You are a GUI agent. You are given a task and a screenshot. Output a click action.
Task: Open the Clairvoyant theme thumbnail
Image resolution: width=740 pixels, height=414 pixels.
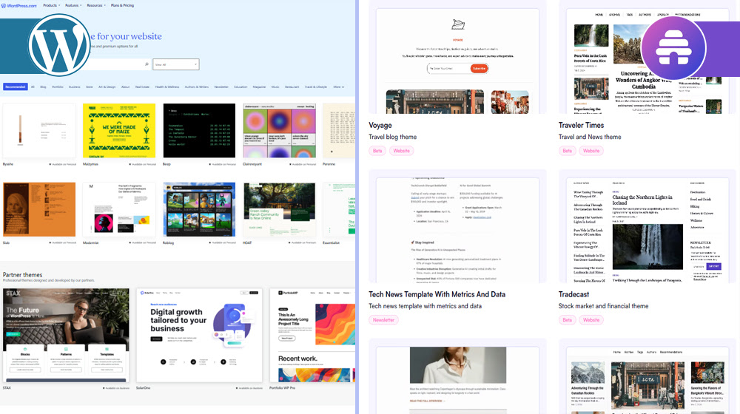coord(280,131)
